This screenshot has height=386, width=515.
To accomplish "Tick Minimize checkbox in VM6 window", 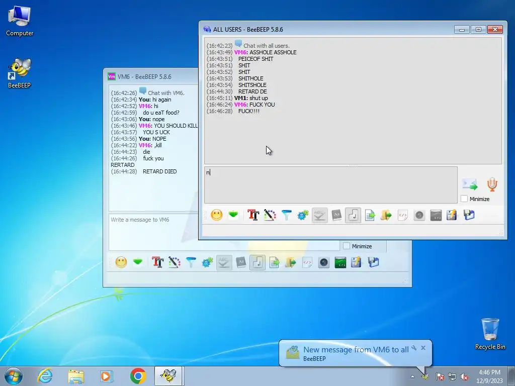I will tap(347, 246).
